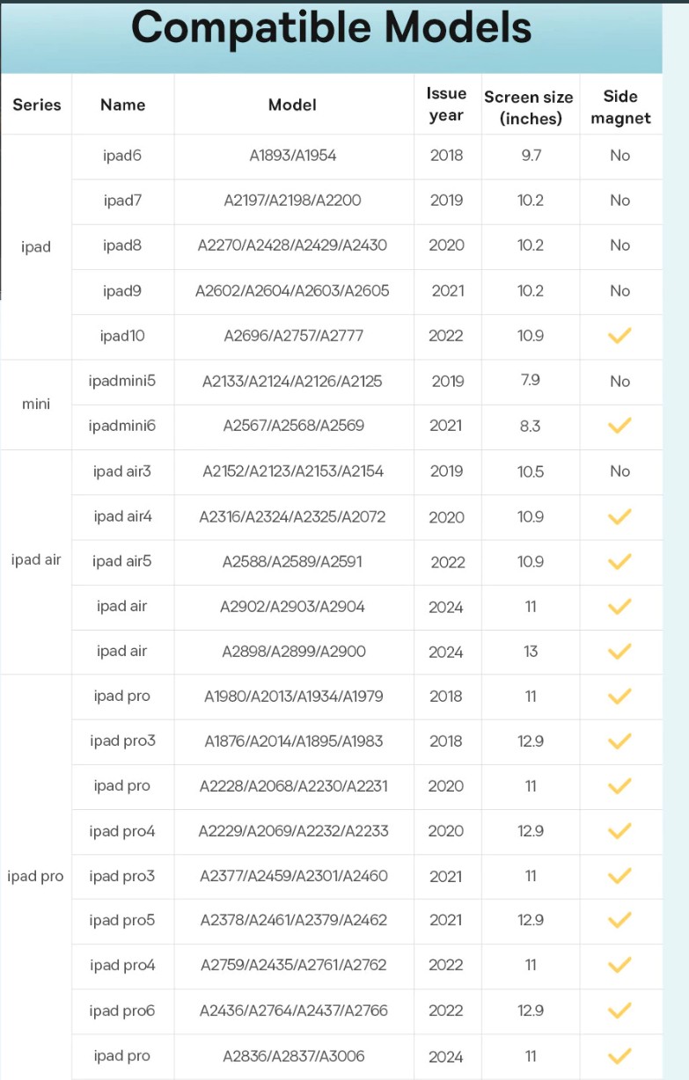Click the yellow checkmark for ipadmini6
The width and height of the screenshot is (689, 1080).
click(x=620, y=426)
